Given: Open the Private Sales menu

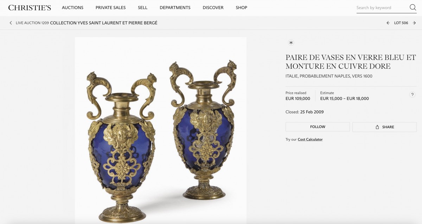Looking at the screenshot, I should pyautogui.click(x=110, y=7).
